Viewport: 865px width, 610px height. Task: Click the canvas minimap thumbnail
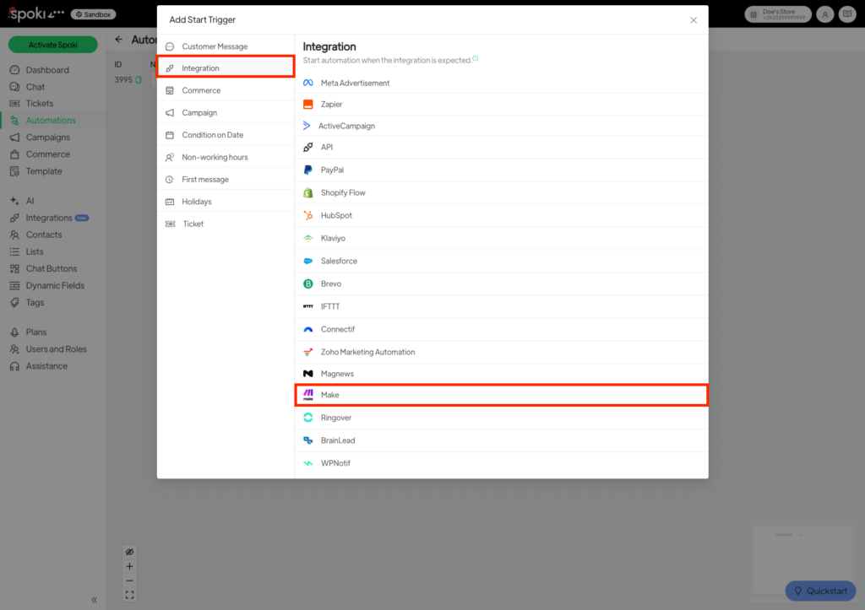tap(802, 548)
